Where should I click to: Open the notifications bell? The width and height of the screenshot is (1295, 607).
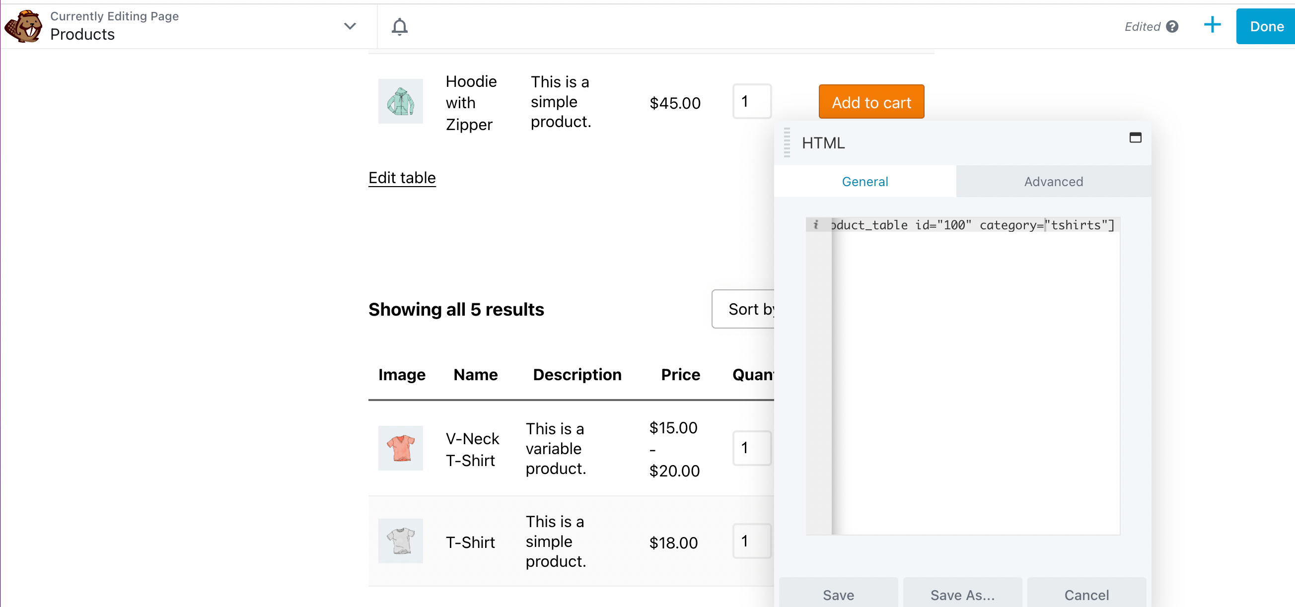399,27
